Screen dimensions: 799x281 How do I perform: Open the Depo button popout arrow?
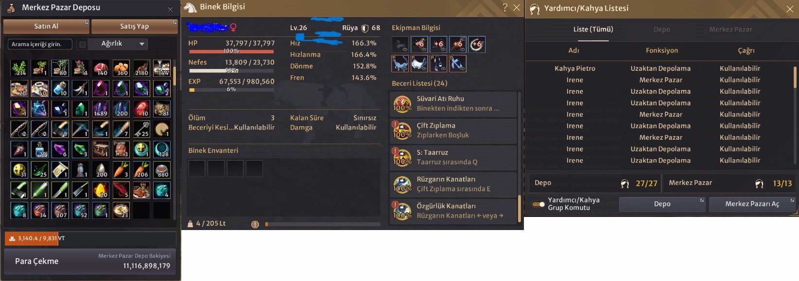[702, 200]
